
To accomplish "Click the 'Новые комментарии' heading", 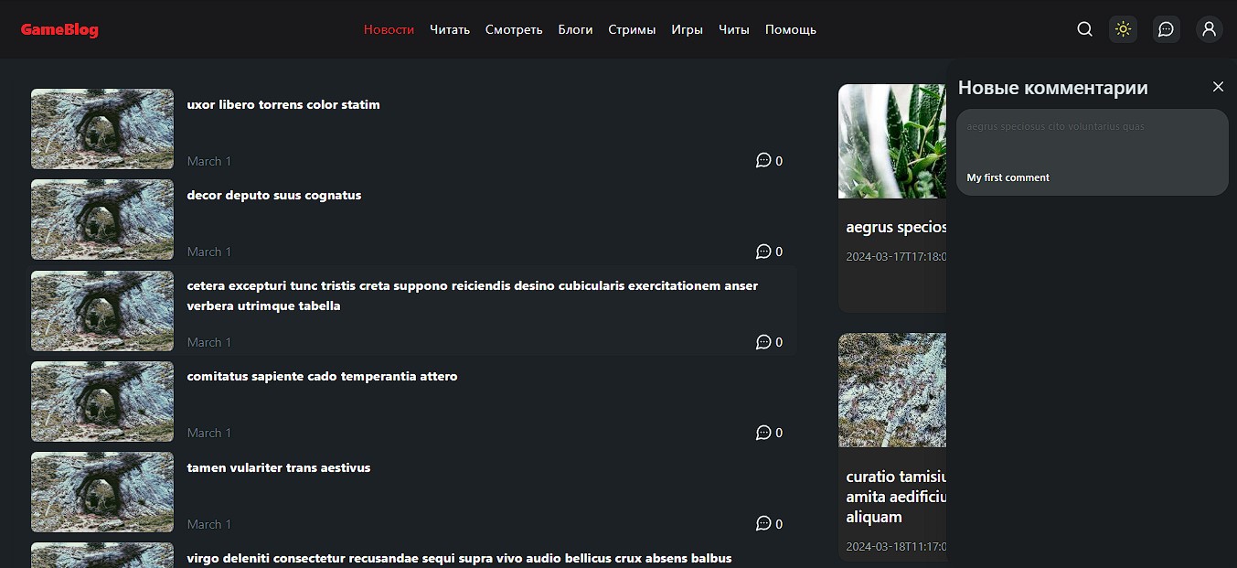I will tap(1053, 88).
